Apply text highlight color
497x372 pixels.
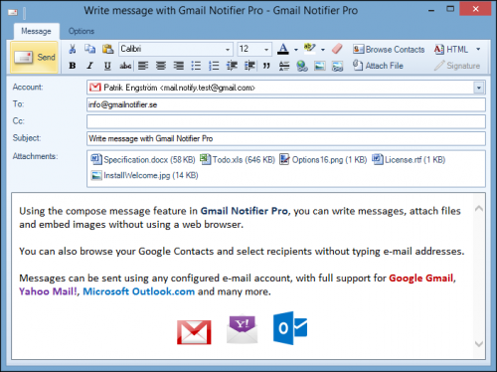pos(309,49)
